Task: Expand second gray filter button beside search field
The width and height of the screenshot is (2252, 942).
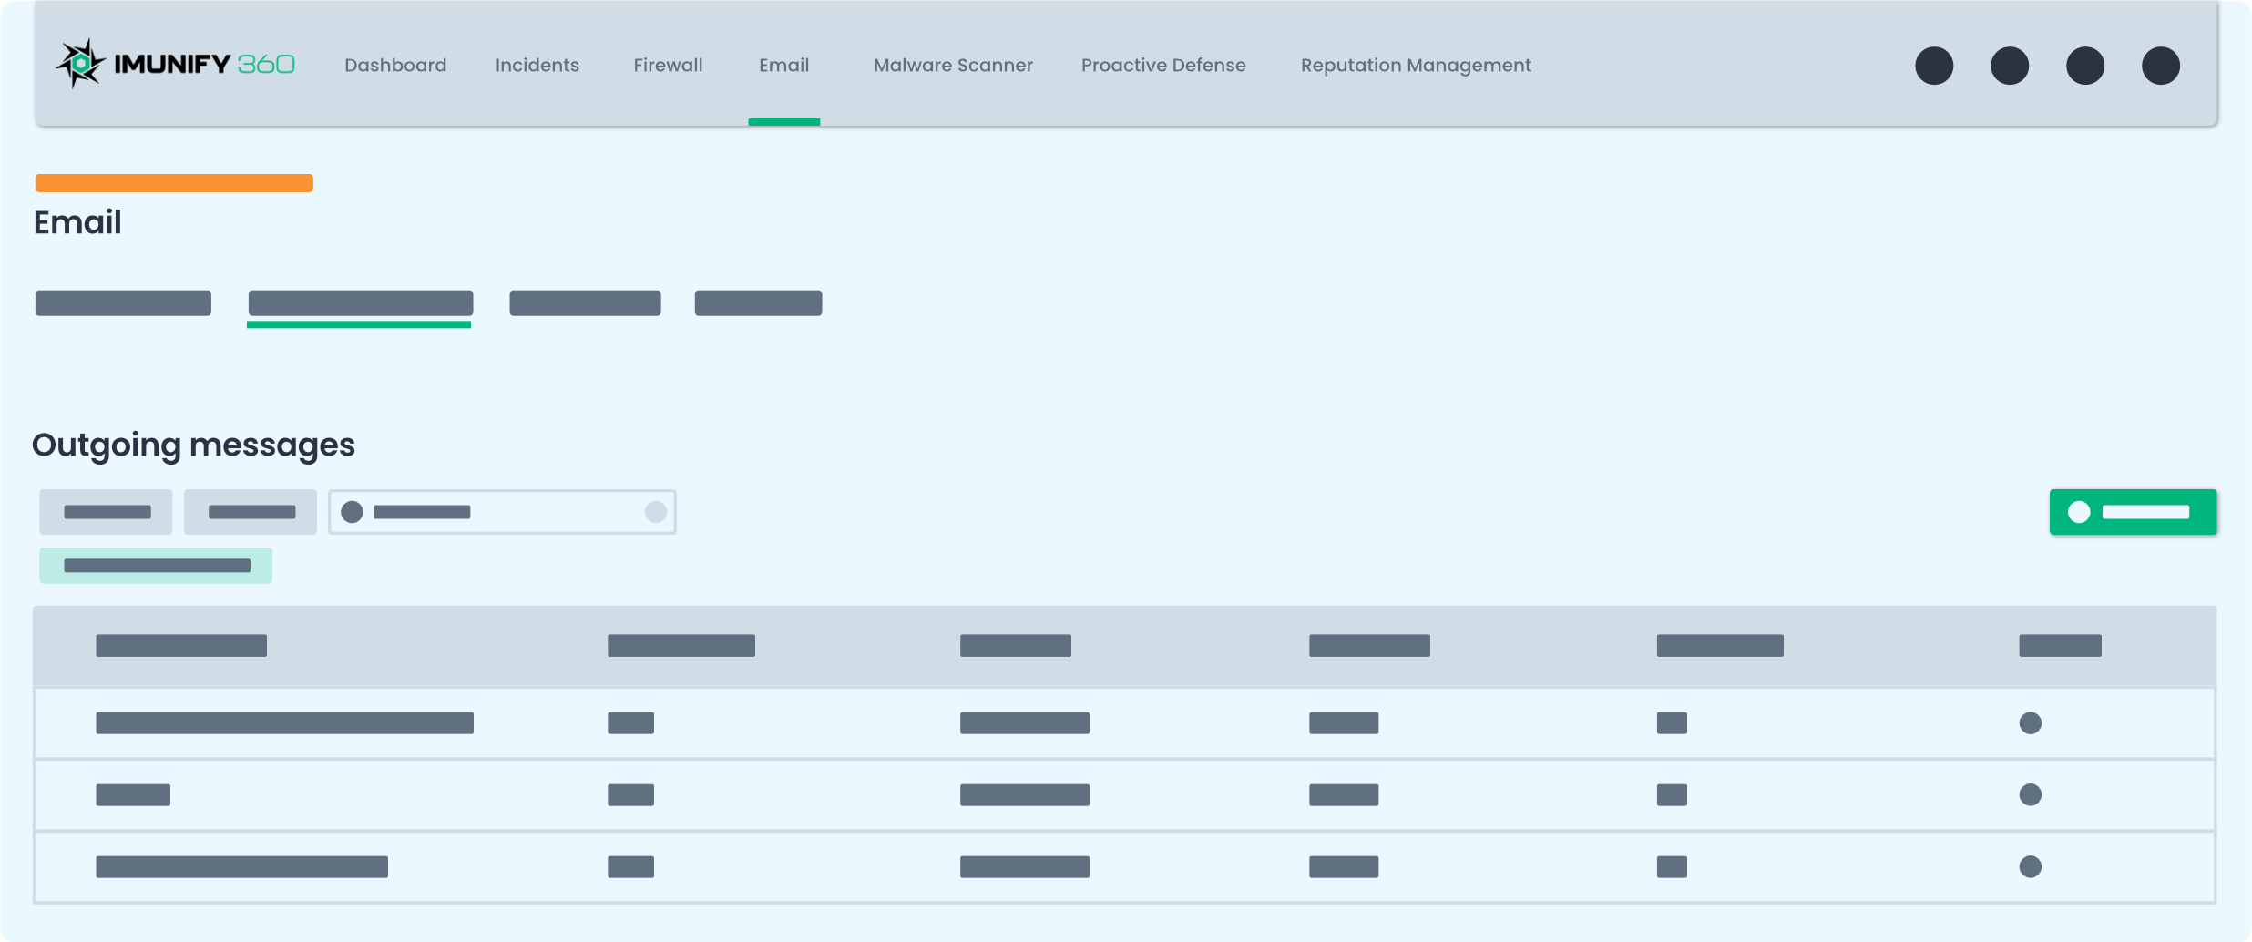Action: (x=251, y=512)
